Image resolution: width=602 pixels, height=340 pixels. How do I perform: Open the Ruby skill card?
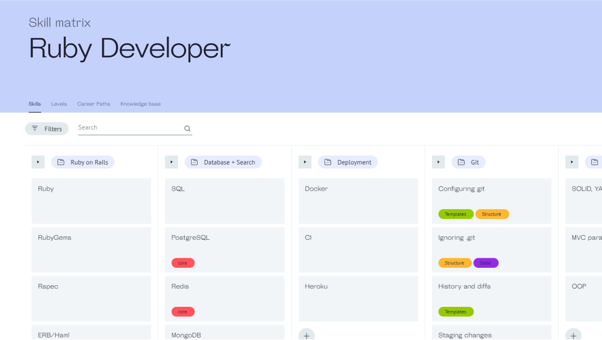pyautogui.click(x=91, y=201)
